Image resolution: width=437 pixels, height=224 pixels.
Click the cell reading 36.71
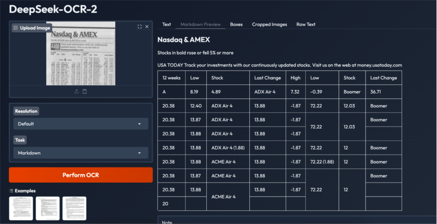(x=383, y=92)
